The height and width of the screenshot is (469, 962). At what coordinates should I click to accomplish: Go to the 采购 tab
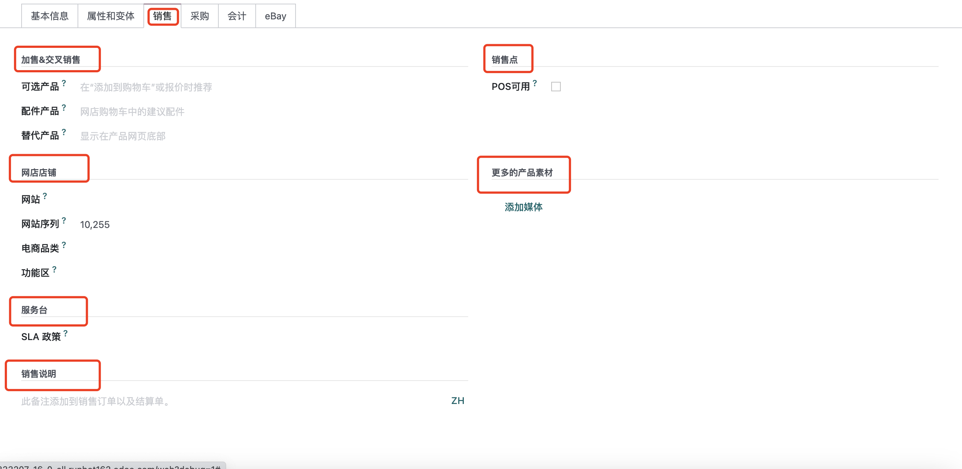(200, 16)
